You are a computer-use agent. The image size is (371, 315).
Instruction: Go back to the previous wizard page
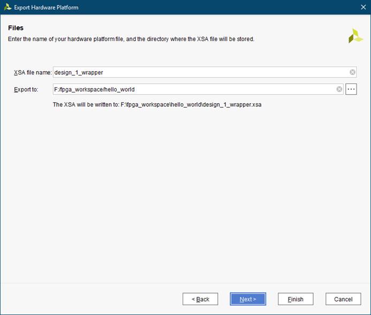point(200,299)
